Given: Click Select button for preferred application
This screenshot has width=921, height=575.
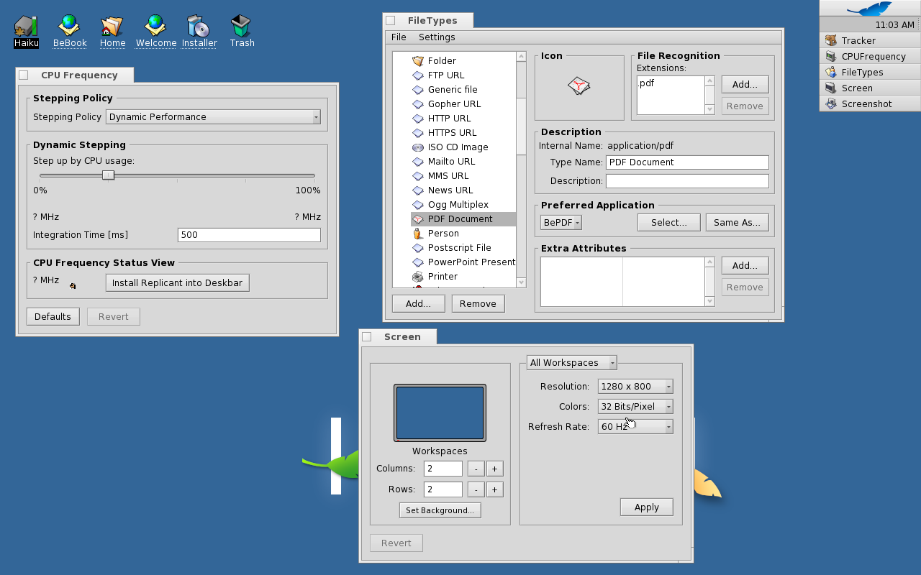Looking at the screenshot, I should tap(668, 223).
